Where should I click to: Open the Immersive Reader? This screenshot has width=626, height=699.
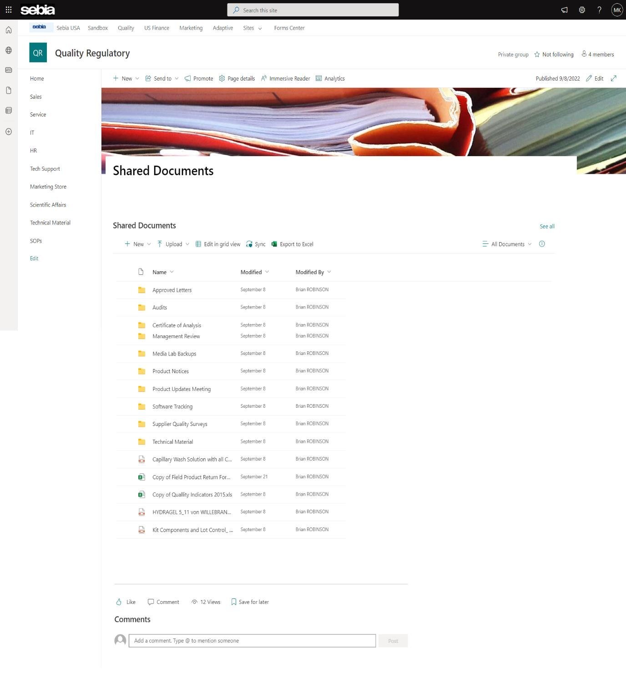(x=285, y=79)
